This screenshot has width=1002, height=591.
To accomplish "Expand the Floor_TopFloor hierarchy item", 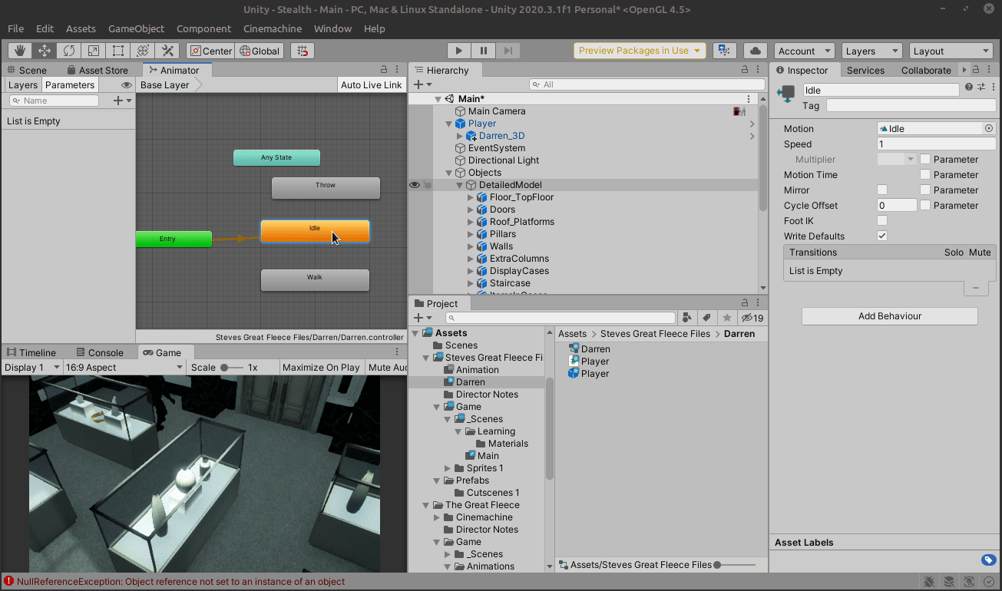I will click(x=471, y=197).
